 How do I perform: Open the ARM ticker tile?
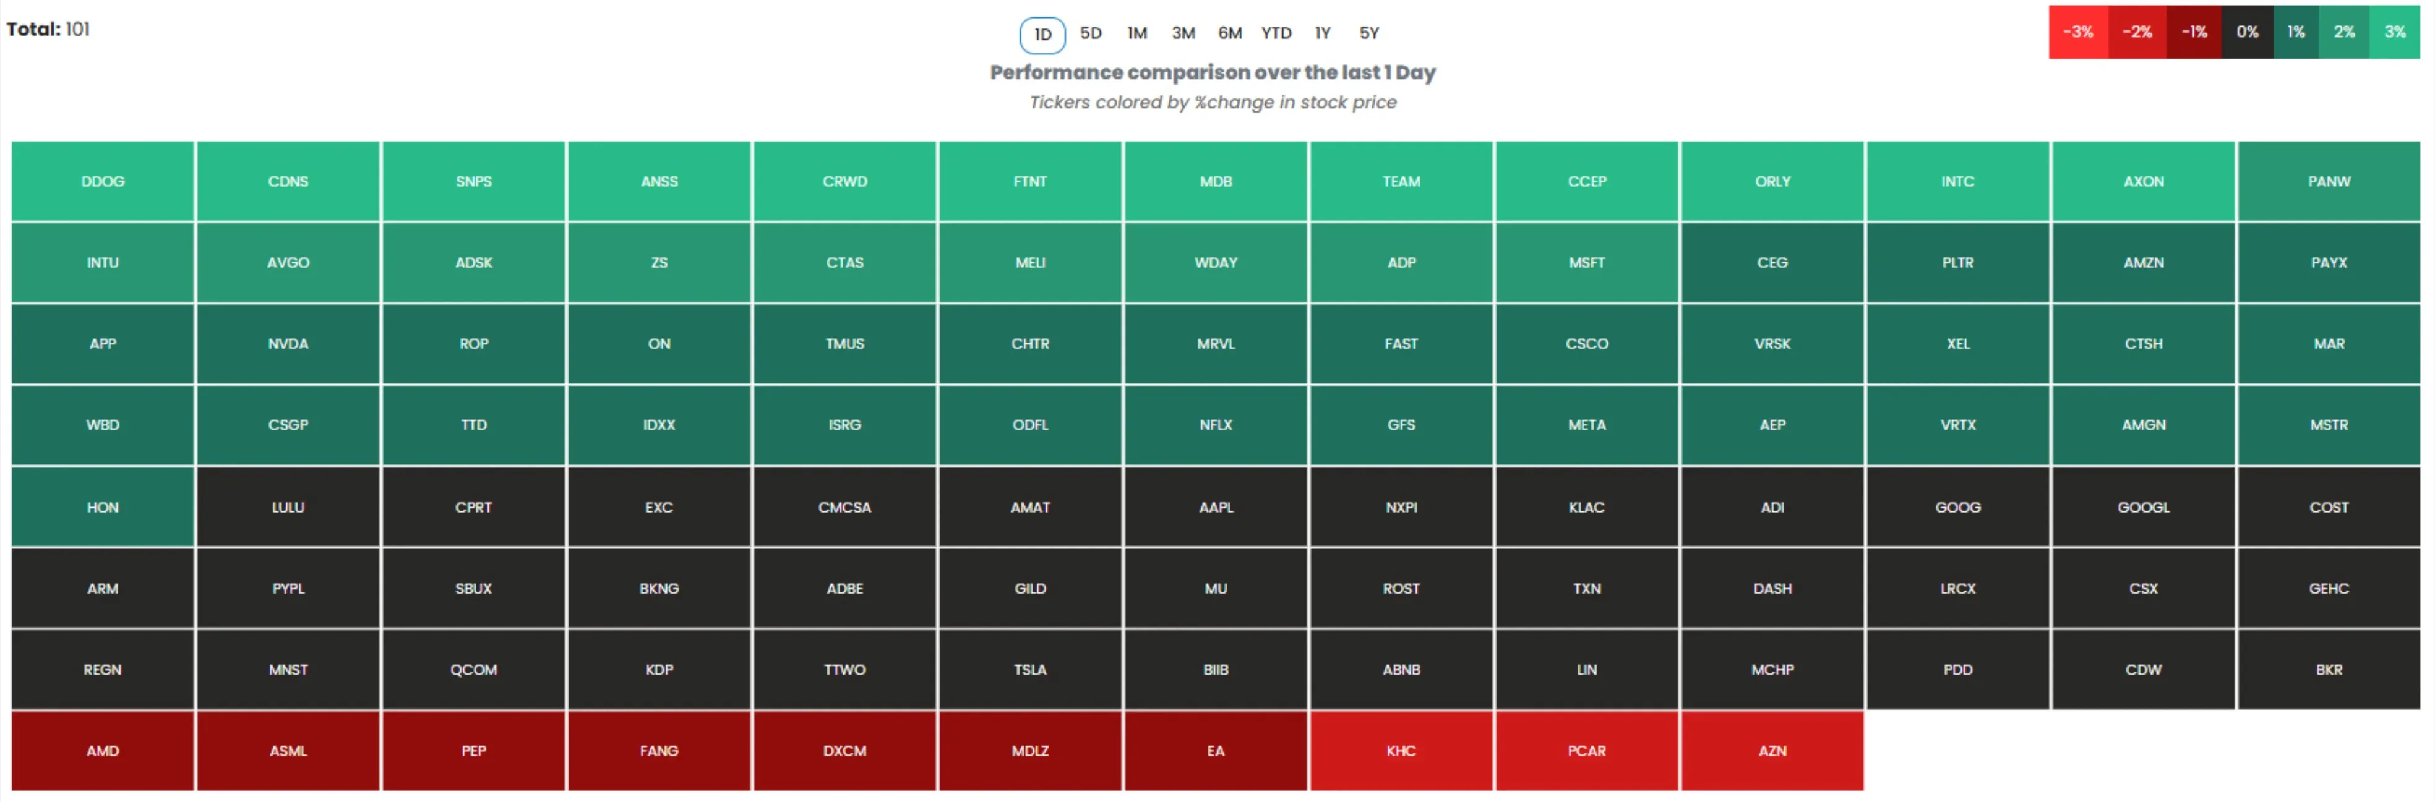tap(103, 589)
